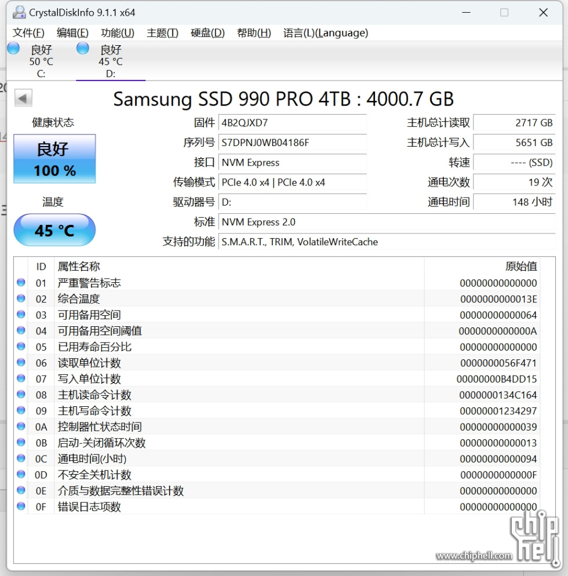Select the 读取单位计数 attribute name
The width and height of the screenshot is (568, 576).
pyautogui.click(x=89, y=363)
